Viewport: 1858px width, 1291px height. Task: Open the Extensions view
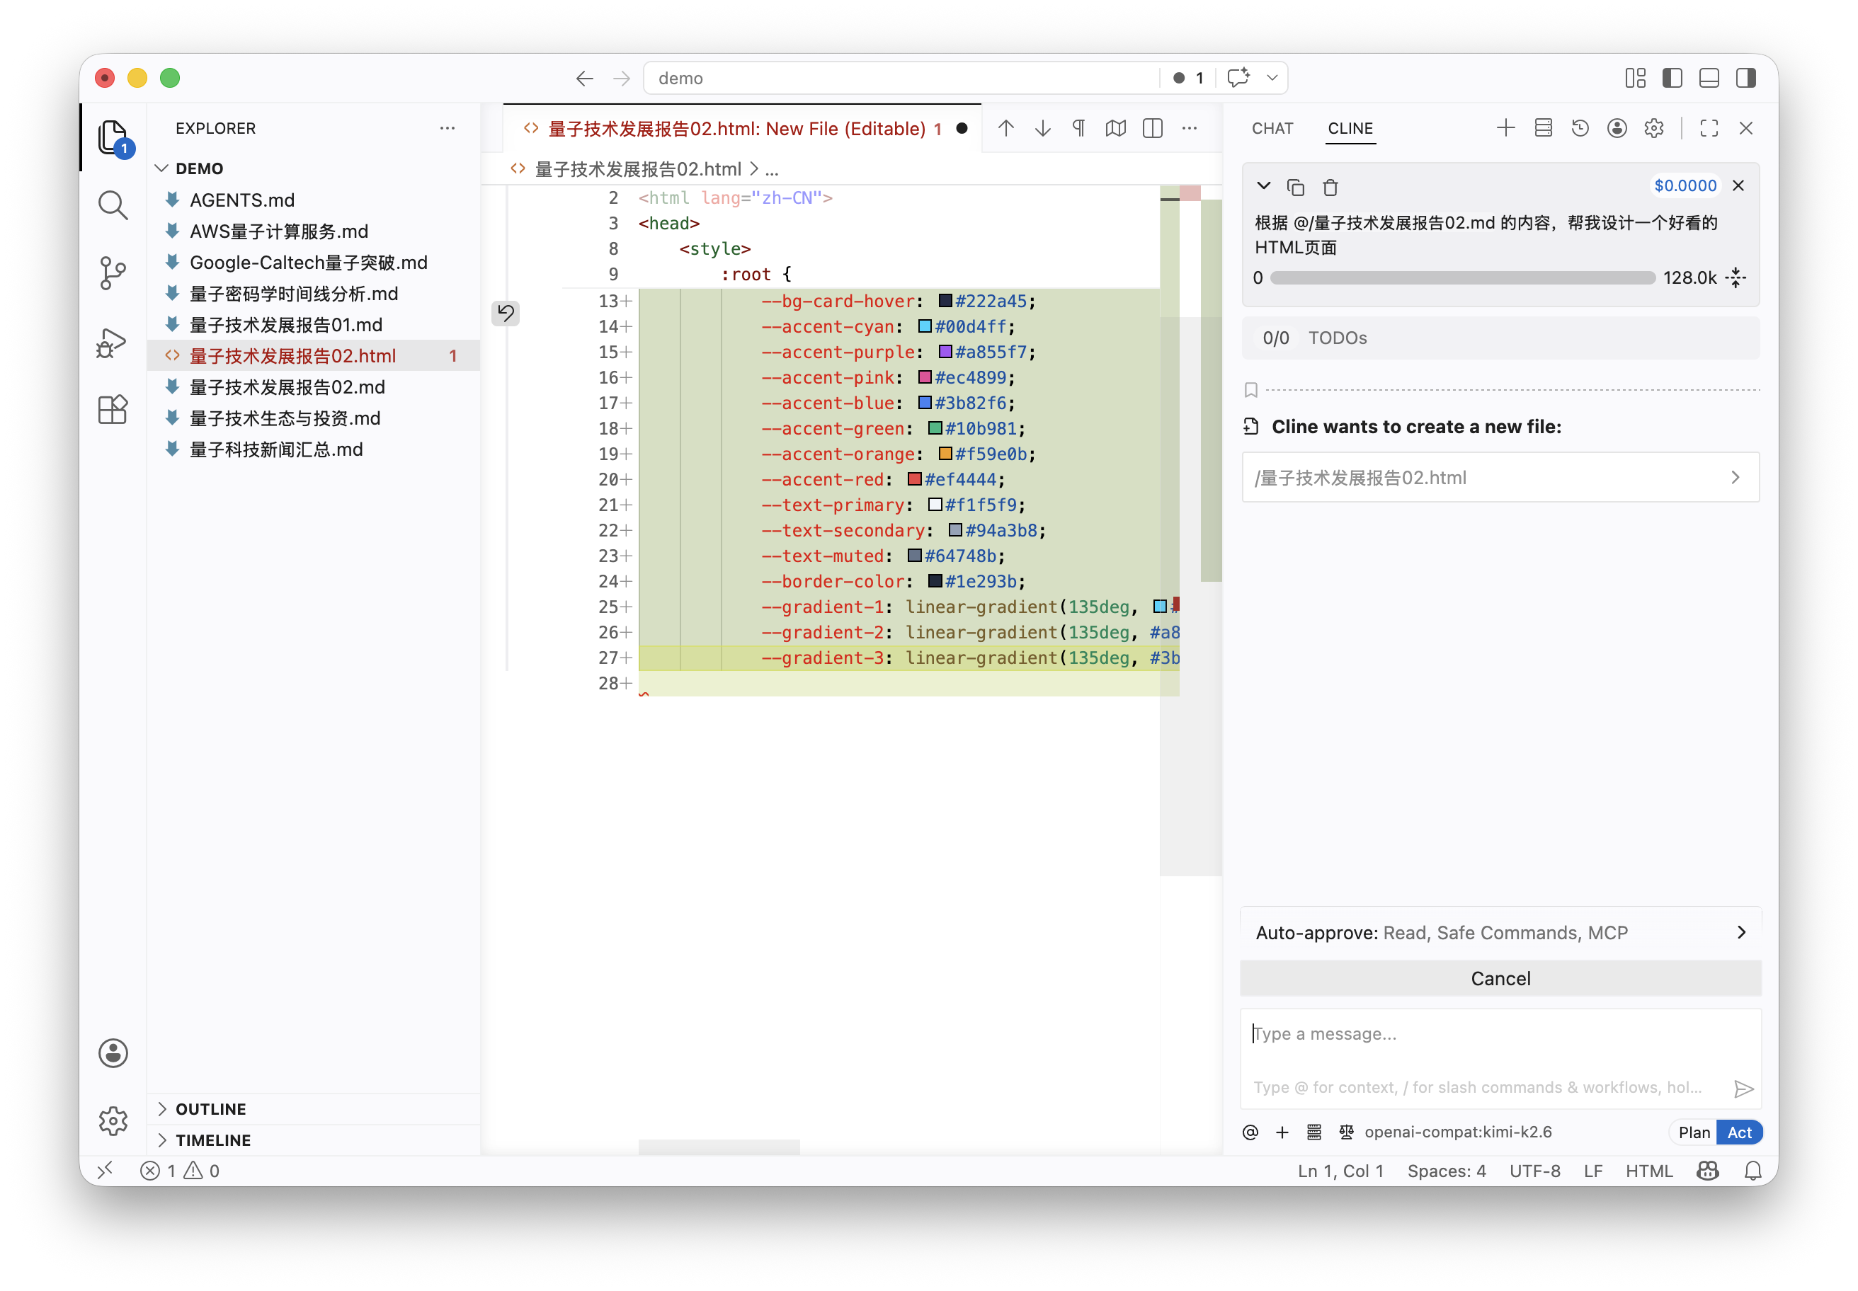pos(113,409)
